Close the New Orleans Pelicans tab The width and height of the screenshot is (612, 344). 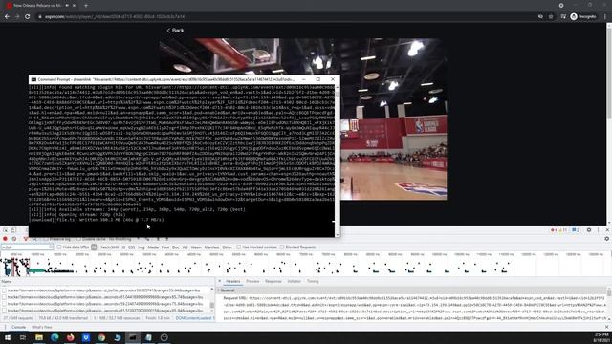(x=75, y=6)
